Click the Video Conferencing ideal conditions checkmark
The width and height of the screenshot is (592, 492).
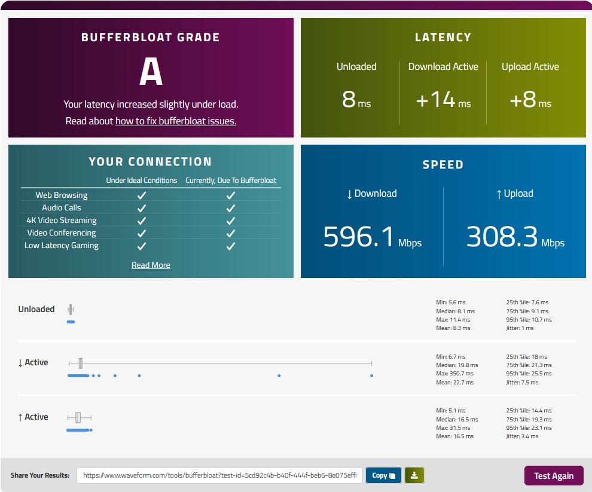pos(142,234)
